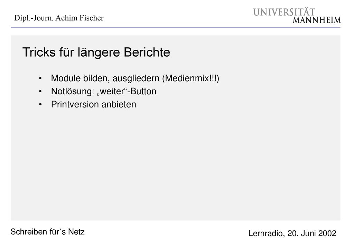
Task: Click the word Lernradio in the footer
Action: pos(265,233)
